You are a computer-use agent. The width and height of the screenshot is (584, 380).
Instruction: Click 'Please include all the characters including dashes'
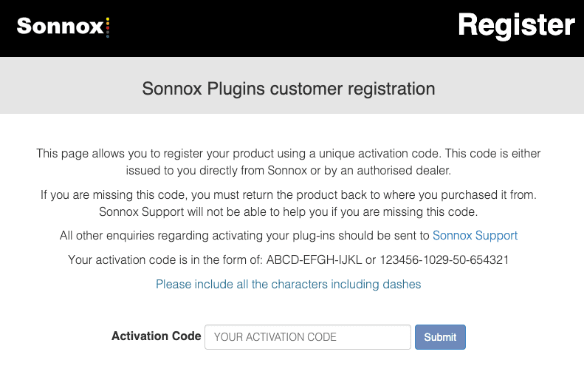point(288,285)
